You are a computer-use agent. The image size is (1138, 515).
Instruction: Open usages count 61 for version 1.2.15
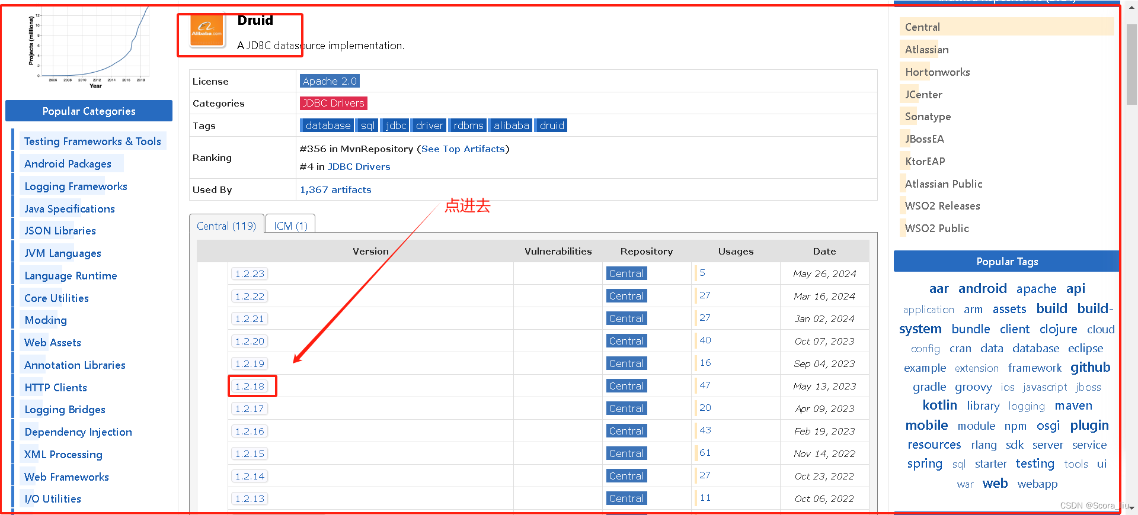pyautogui.click(x=705, y=453)
